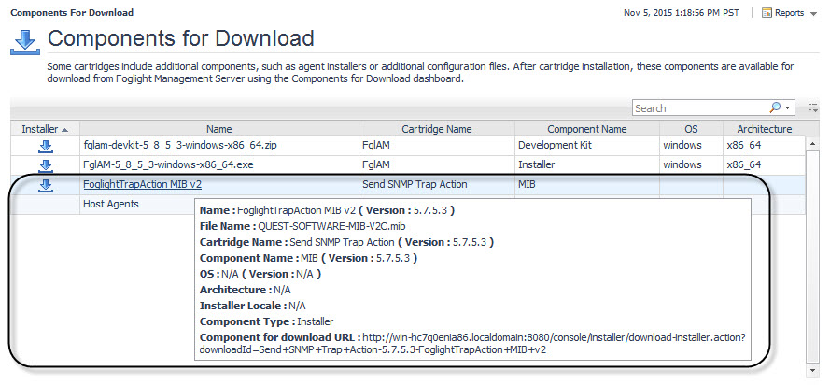830x385 pixels.
Task: Click the QUEST-SOFTWARE-MIB-V2C.mib file name
Action: [x=331, y=226]
